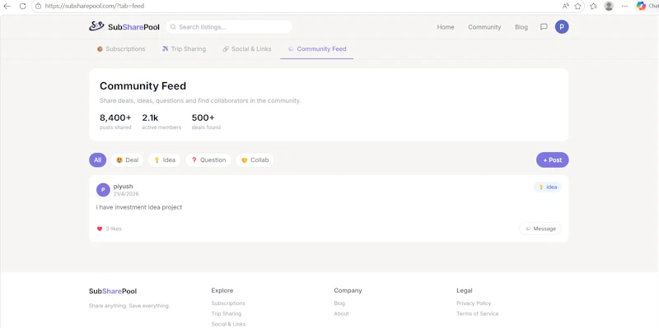
Task: Open the browser profile avatar icon
Action: pos(609,7)
